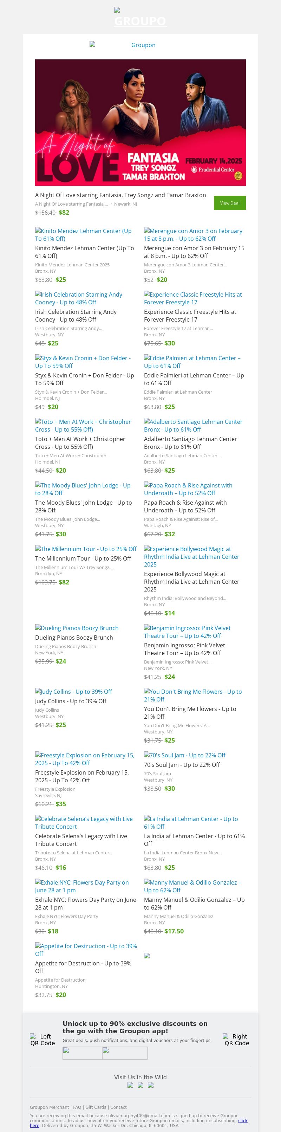This screenshot has width=281, height=1132.
Task: Open the 70's Soul Jam deal link
Action: [184, 755]
